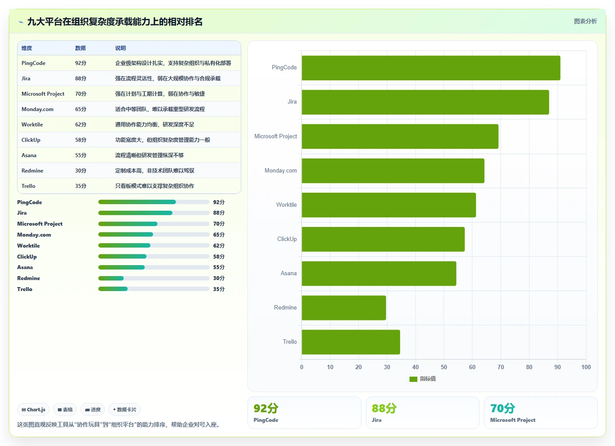Viewport: 615px width, 446px height.
Task: Click the x-axis tick label 50
Action: (x=444, y=367)
